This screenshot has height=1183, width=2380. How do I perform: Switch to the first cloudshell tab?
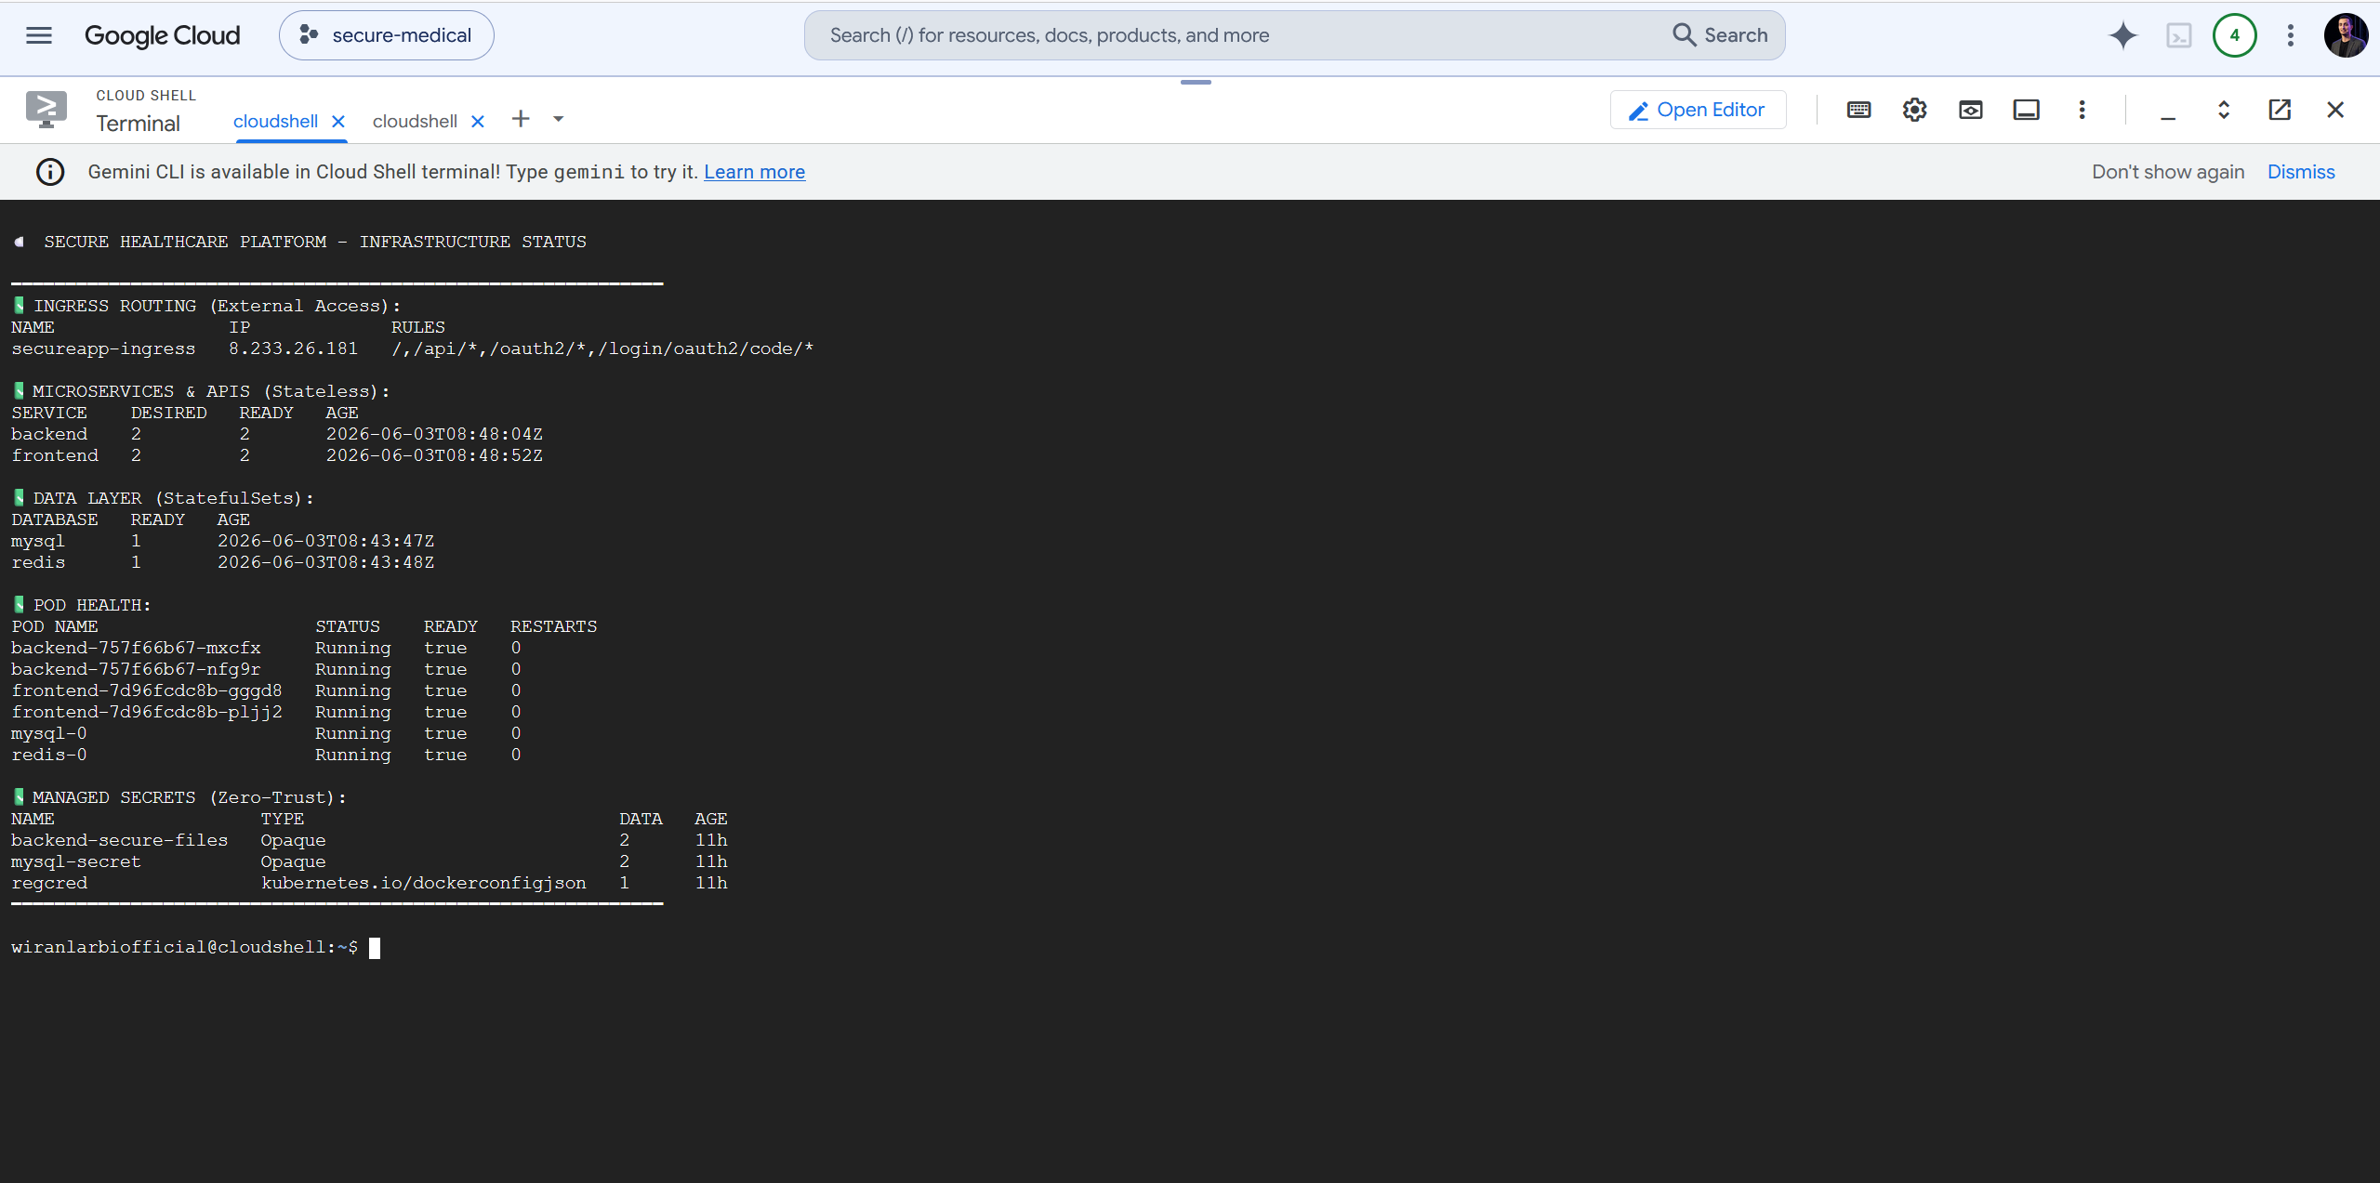(x=275, y=121)
